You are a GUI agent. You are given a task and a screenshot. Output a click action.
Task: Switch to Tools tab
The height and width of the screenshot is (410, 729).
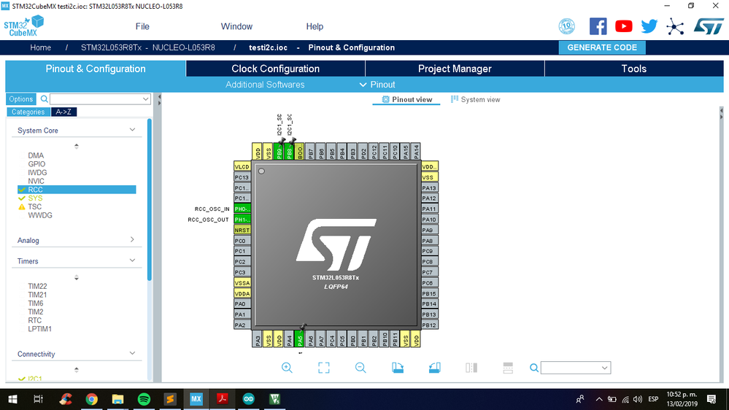pos(633,69)
